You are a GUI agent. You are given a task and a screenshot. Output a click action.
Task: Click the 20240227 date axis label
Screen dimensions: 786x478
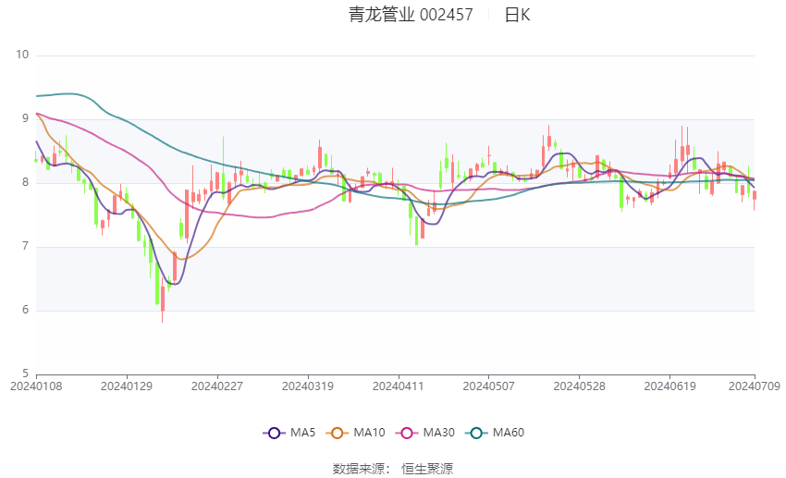pyautogui.click(x=217, y=386)
